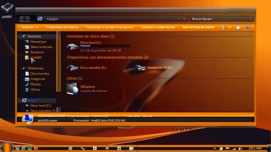This screenshot has width=271, height=152.
Task: Click the volume speaker tray icon
Action: tap(240, 148)
